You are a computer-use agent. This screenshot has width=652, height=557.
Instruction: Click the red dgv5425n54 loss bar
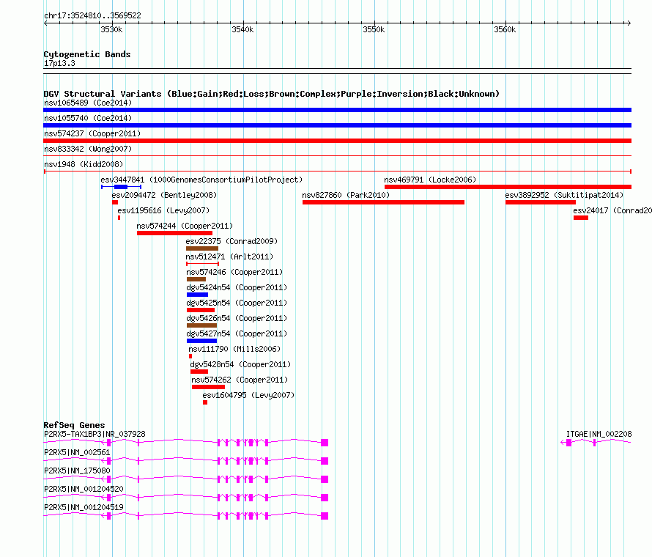[201, 310]
